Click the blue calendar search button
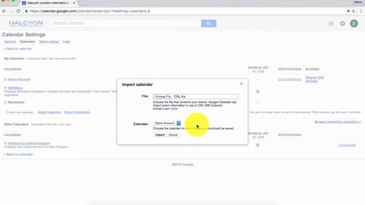Viewport: 365px width, 205px height. 209,23
